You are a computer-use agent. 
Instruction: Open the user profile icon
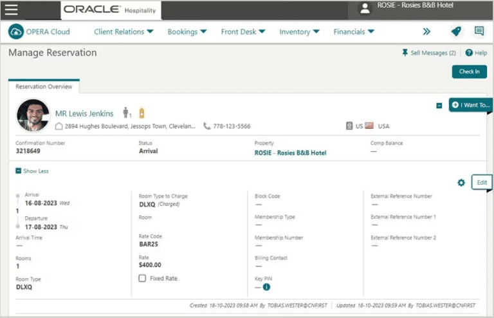365,9
